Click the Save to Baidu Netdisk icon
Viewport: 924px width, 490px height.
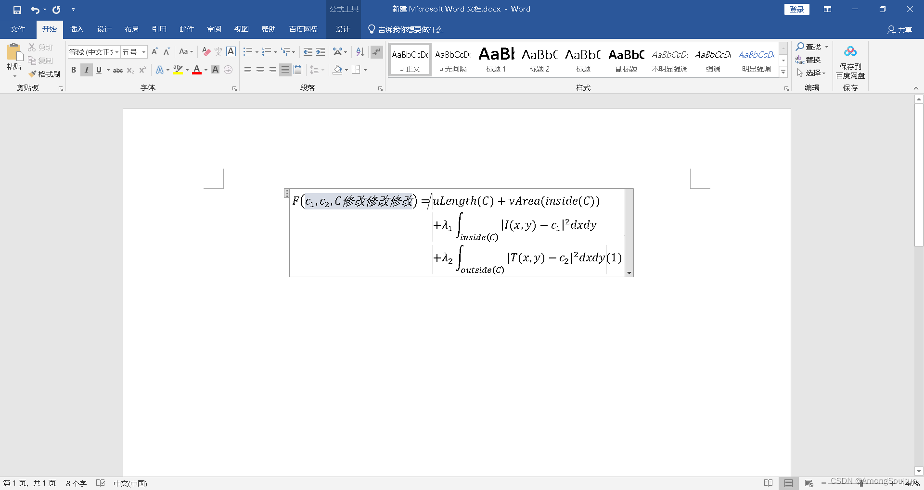(850, 50)
